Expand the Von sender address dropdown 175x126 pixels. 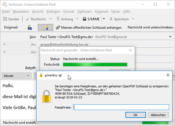[x=170, y=37]
